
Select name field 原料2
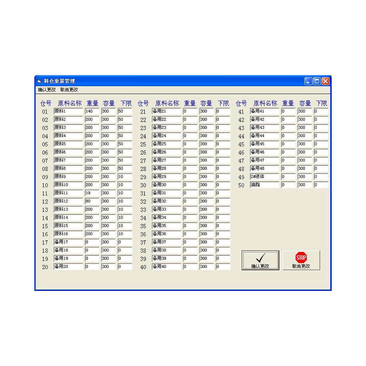click(68, 119)
